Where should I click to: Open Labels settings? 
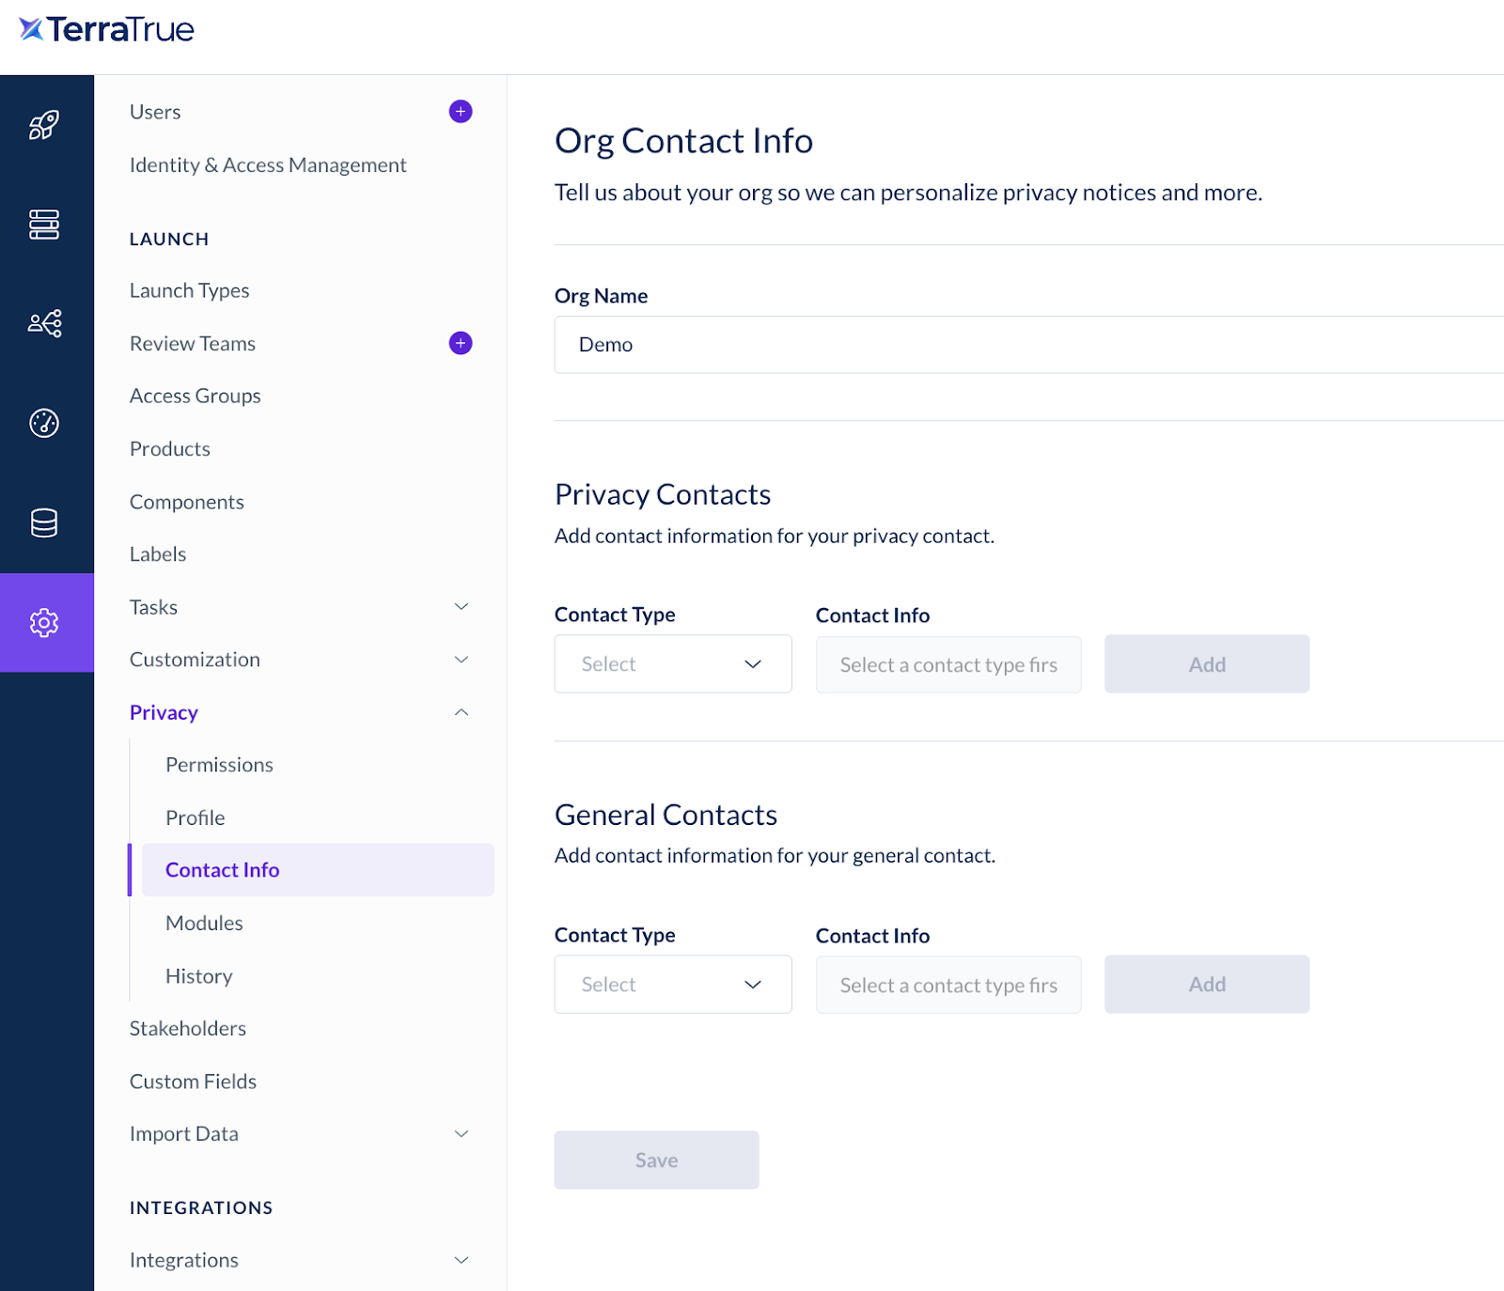158,554
